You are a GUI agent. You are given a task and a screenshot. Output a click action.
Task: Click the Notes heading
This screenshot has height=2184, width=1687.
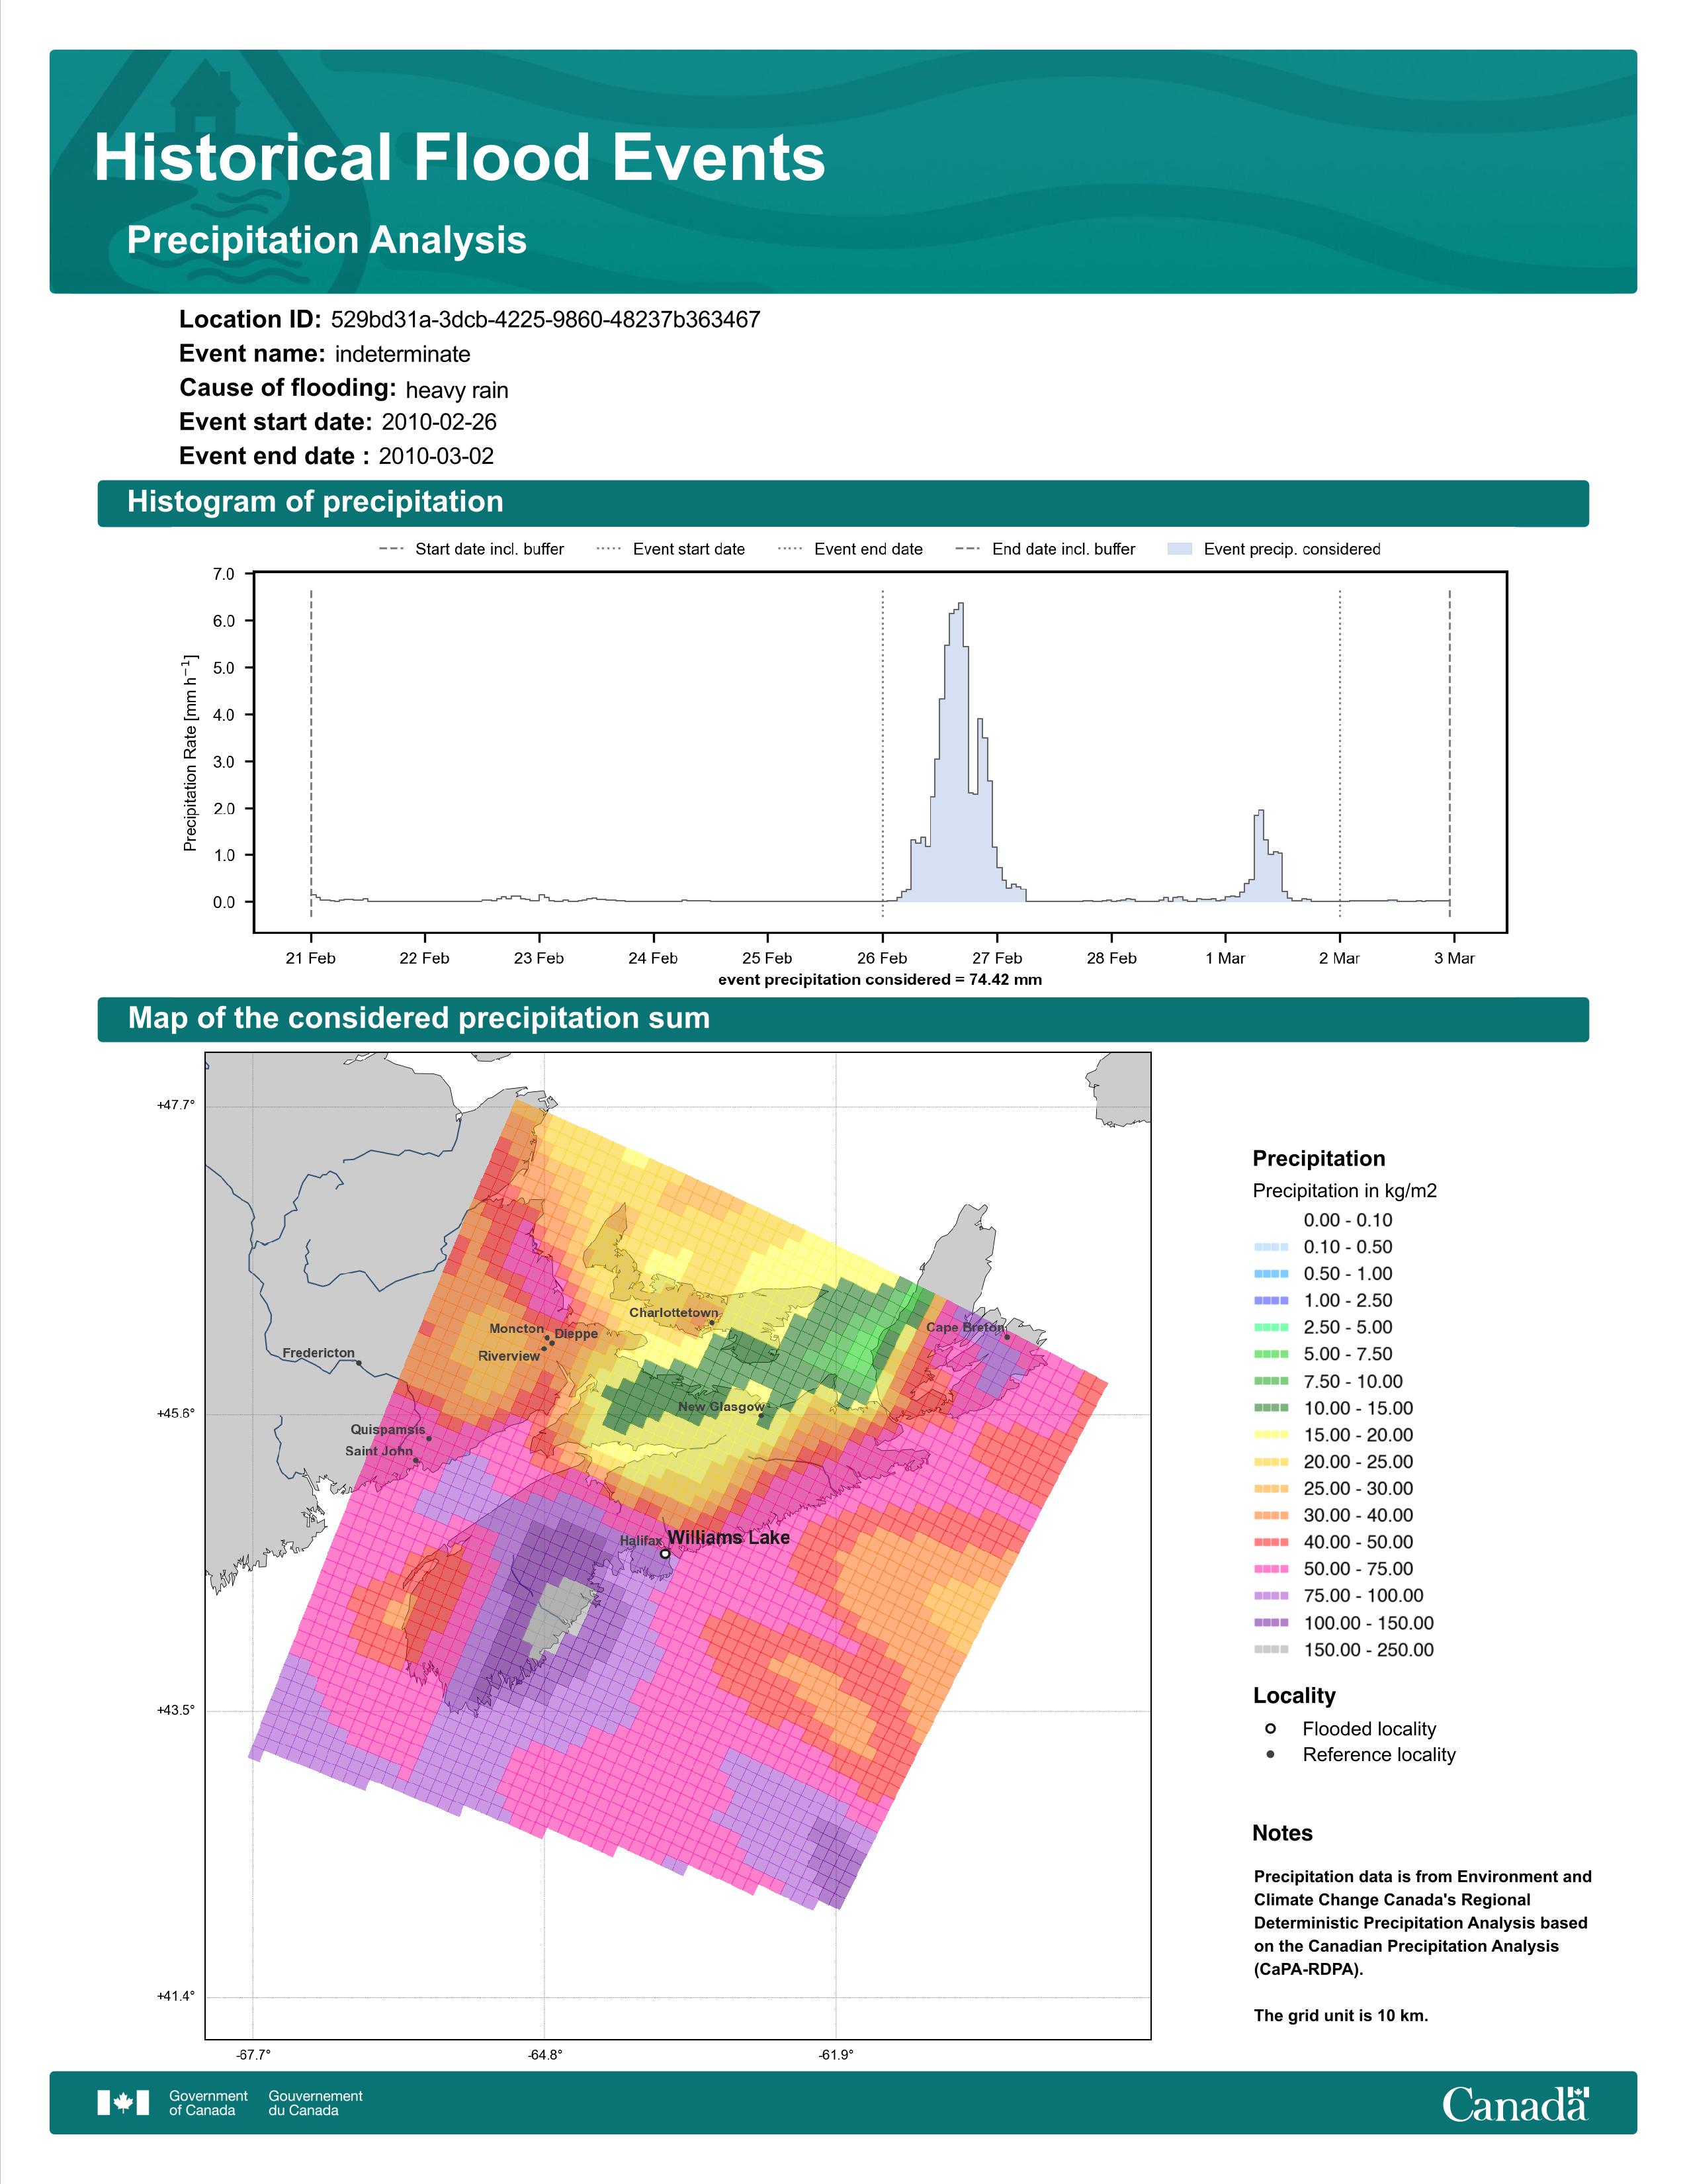tap(1282, 1833)
